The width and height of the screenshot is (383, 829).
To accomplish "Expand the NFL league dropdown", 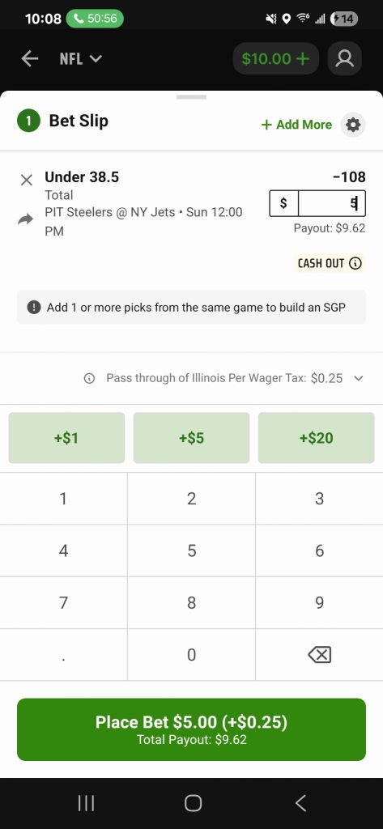I will 80,58.
